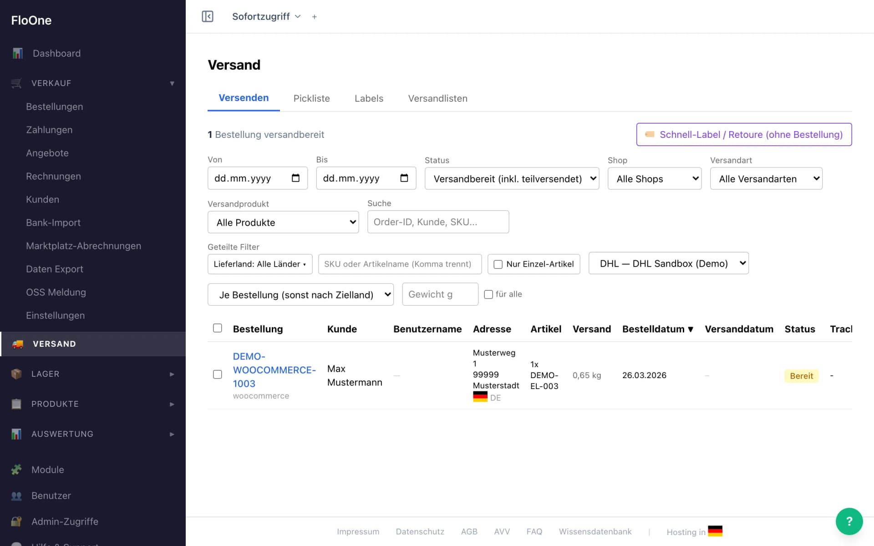Click Schnell-Label / Retoure button
This screenshot has height=546, width=874.
(x=744, y=134)
